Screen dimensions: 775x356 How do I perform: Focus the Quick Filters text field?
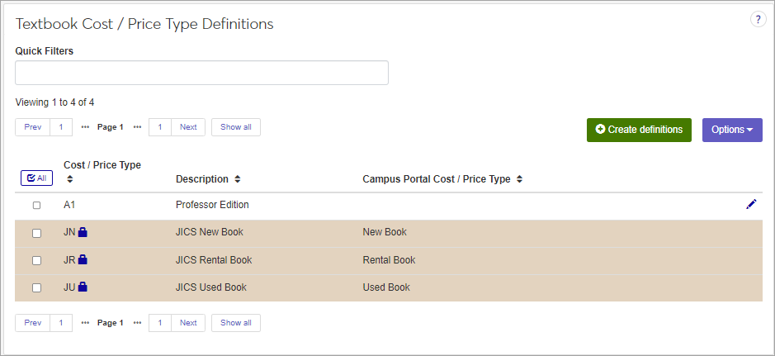pyautogui.click(x=201, y=73)
